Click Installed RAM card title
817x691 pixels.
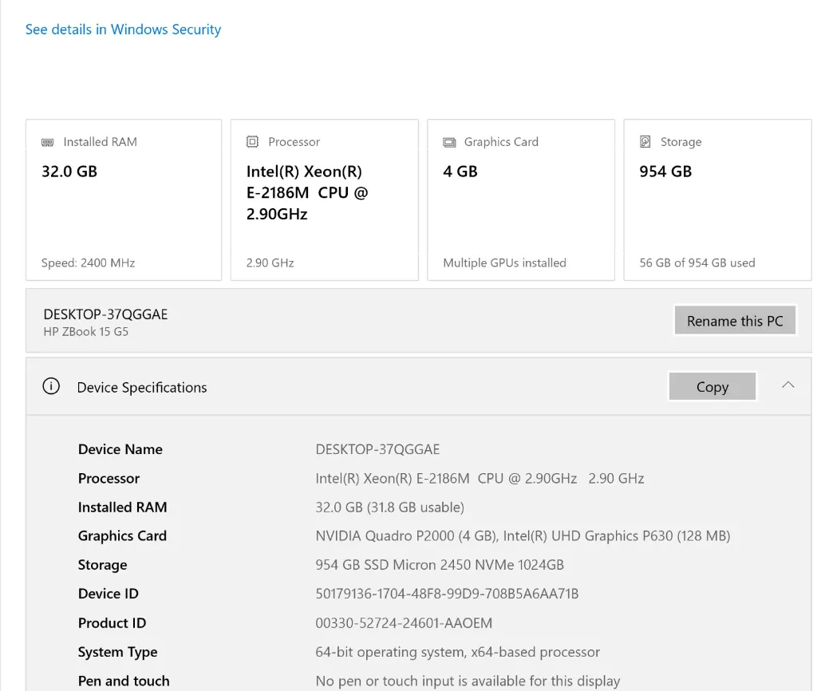pyautogui.click(x=100, y=142)
